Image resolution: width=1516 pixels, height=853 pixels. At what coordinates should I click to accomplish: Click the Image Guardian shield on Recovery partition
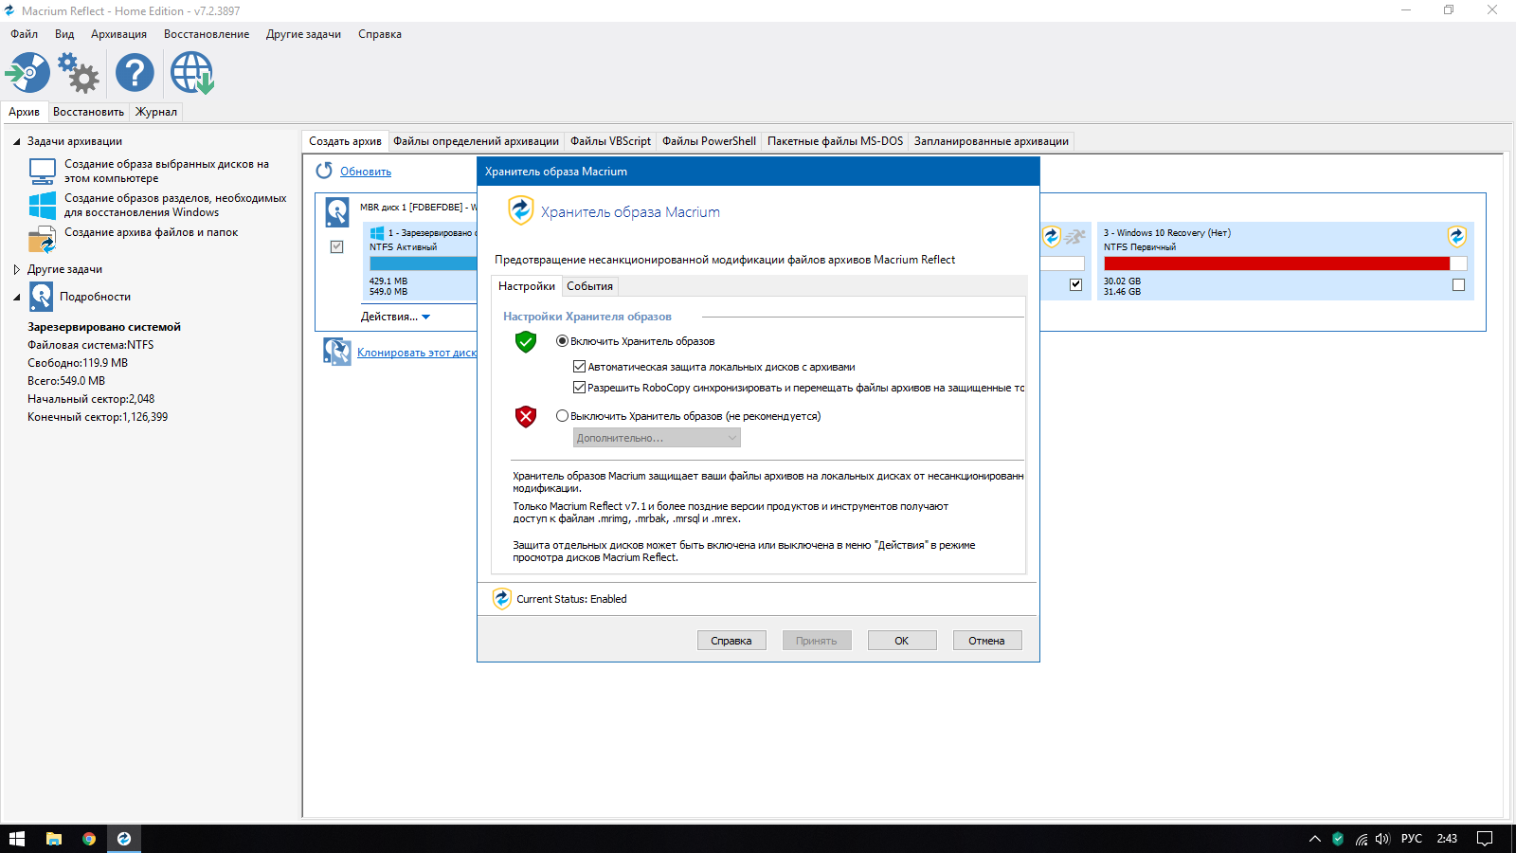tap(1456, 236)
